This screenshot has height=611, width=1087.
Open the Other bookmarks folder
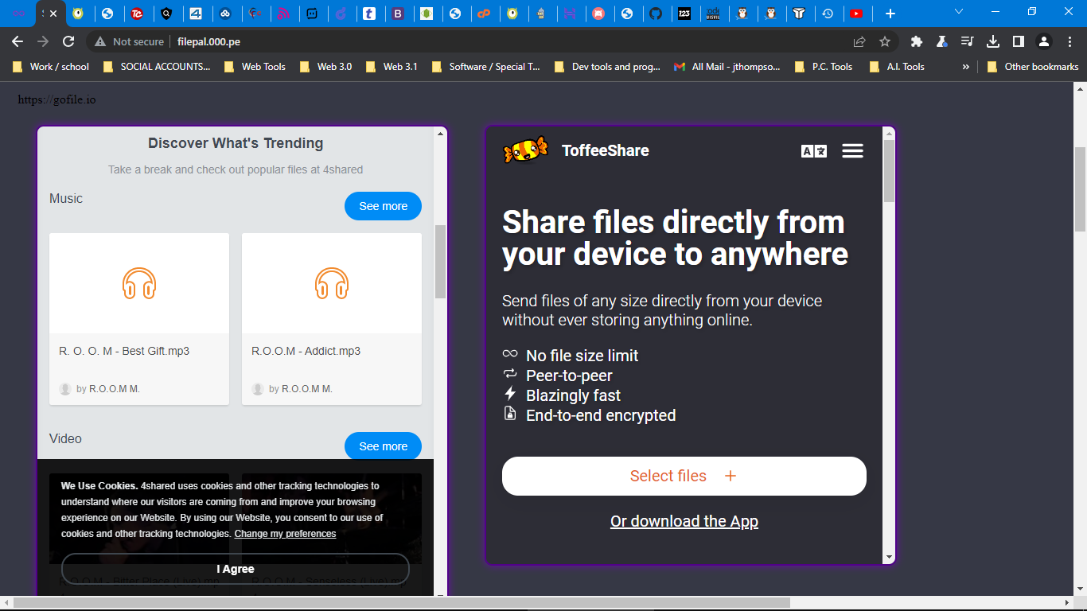pyautogui.click(x=1033, y=67)
